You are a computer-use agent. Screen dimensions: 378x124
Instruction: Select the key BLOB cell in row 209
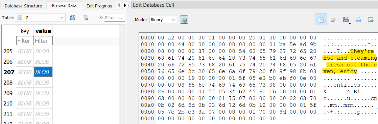[x=25, y=93]
